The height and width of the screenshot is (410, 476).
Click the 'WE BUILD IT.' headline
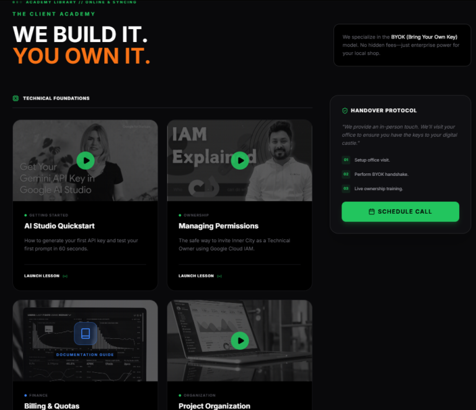coord(80,34)
